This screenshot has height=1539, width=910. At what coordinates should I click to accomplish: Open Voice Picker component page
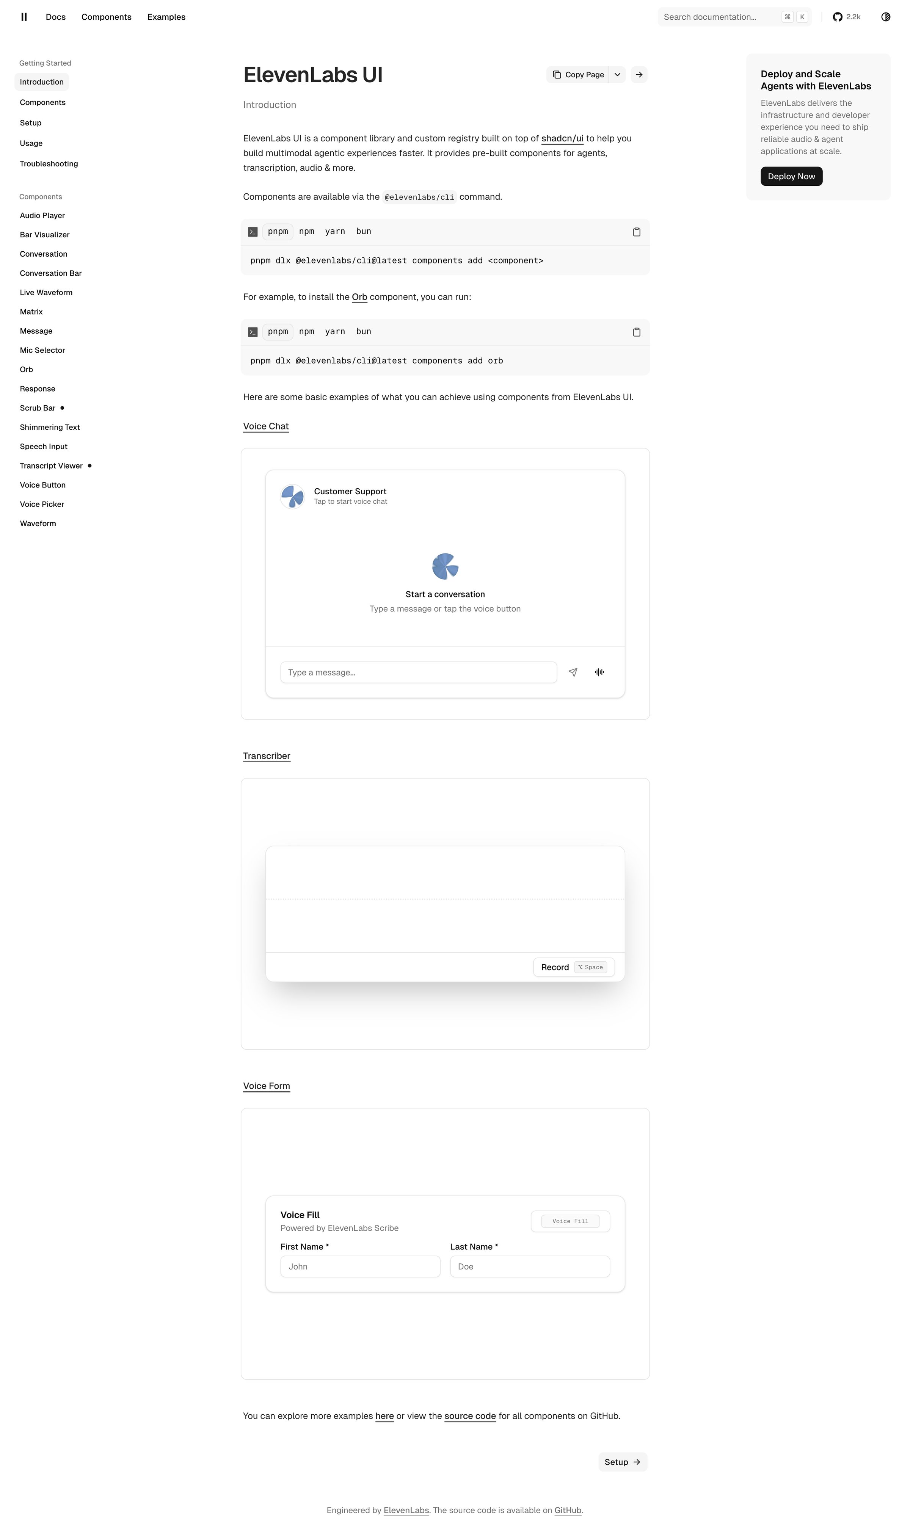pyautogui.click(x=42, y=505)
